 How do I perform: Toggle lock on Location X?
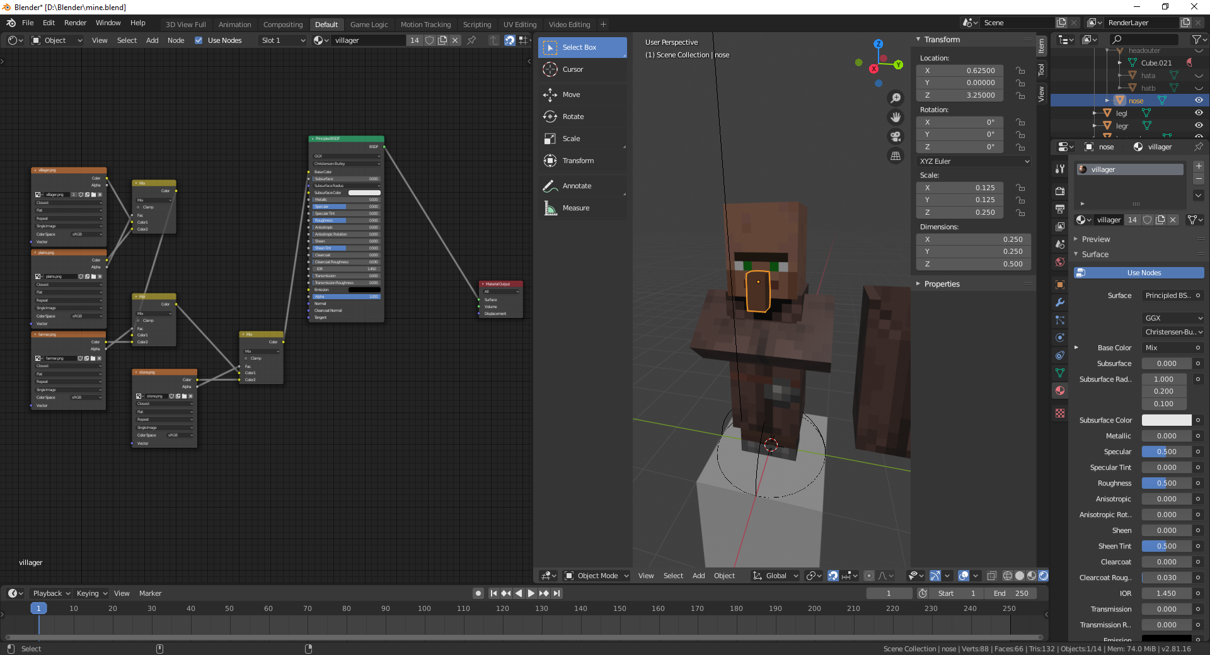pos(1020,71)
